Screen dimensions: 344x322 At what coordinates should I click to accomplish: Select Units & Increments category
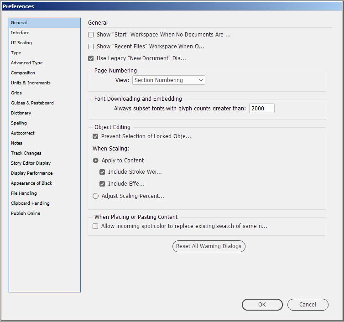click(45, 83)
